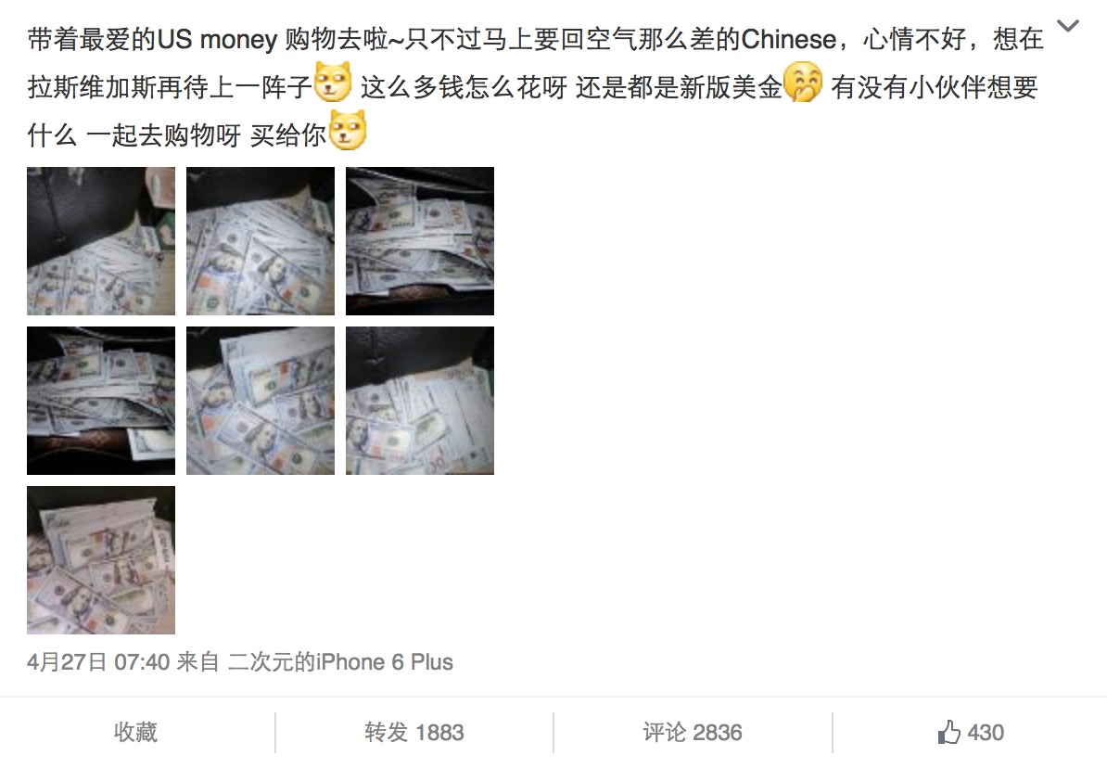Click 转发 1883 to repost

click(414, 732)
